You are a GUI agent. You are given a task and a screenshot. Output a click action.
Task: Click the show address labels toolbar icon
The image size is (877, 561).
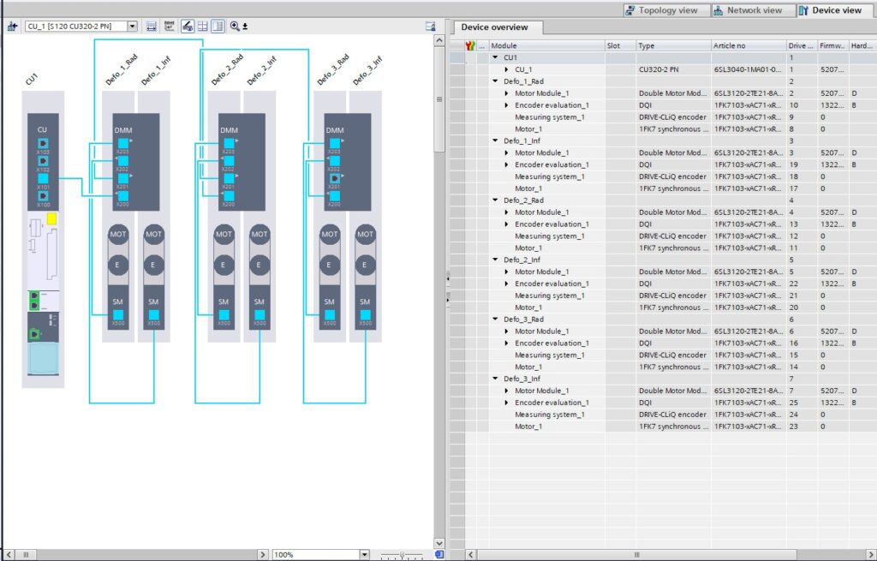pyautogui.click(x=151, y=27)
